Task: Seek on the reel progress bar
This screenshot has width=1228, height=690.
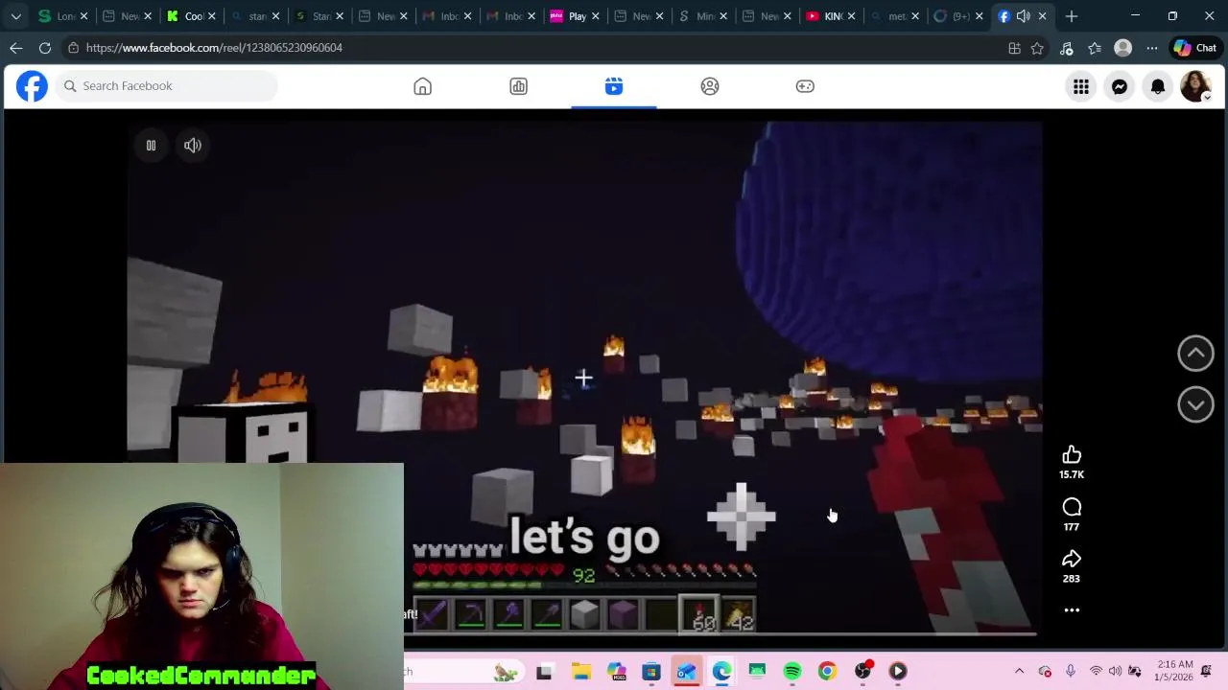Action: (x=720, y=633)
